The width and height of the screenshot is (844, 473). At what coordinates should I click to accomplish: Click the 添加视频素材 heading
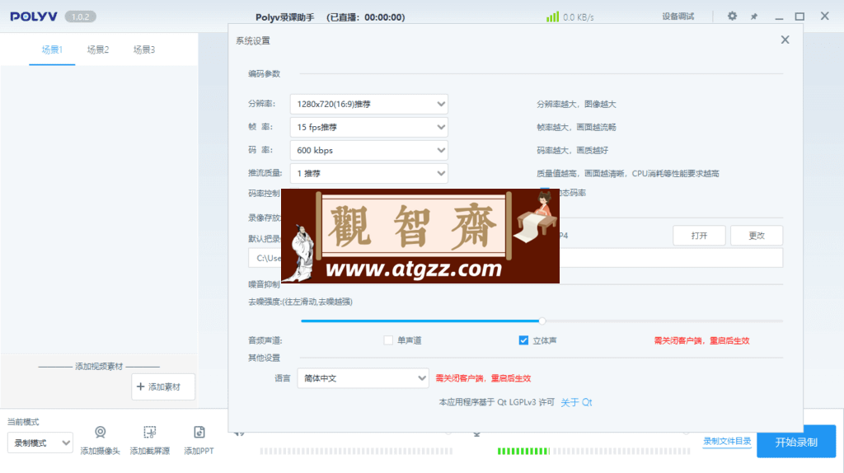pyautogui.click(x=99, y=367)
